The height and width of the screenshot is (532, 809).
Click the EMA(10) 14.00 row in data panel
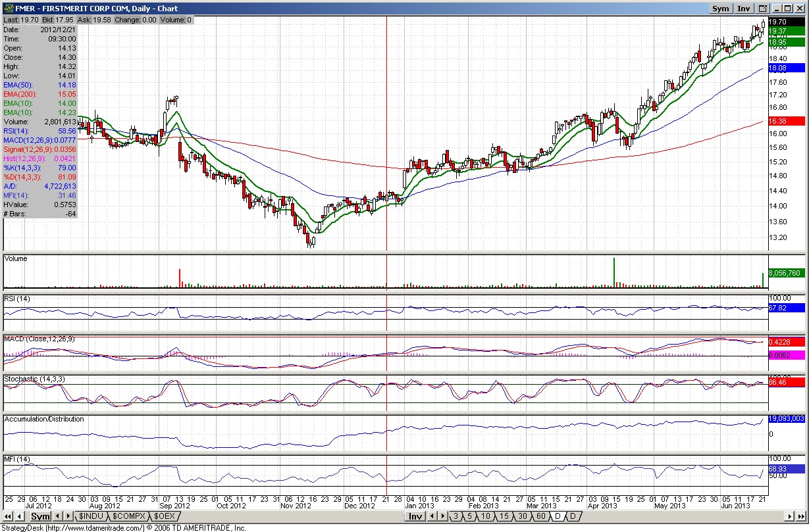pos(40,103)
